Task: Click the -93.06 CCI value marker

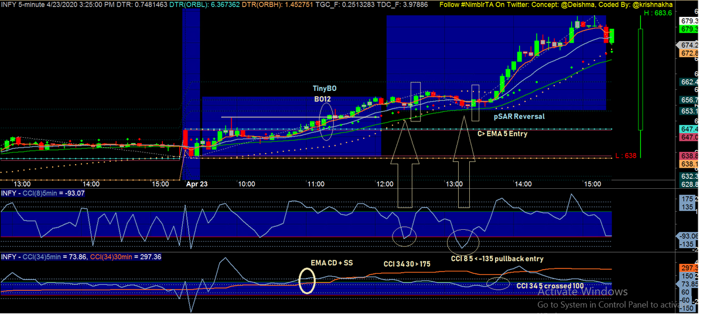Action: (688, 236)
